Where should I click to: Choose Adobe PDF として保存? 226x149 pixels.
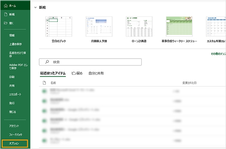(x=18, y=67)
